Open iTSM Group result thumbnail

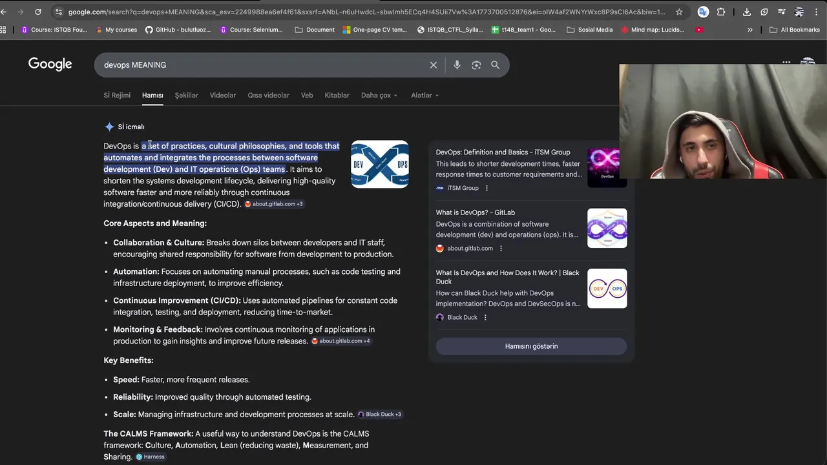(x=607, y=168)
